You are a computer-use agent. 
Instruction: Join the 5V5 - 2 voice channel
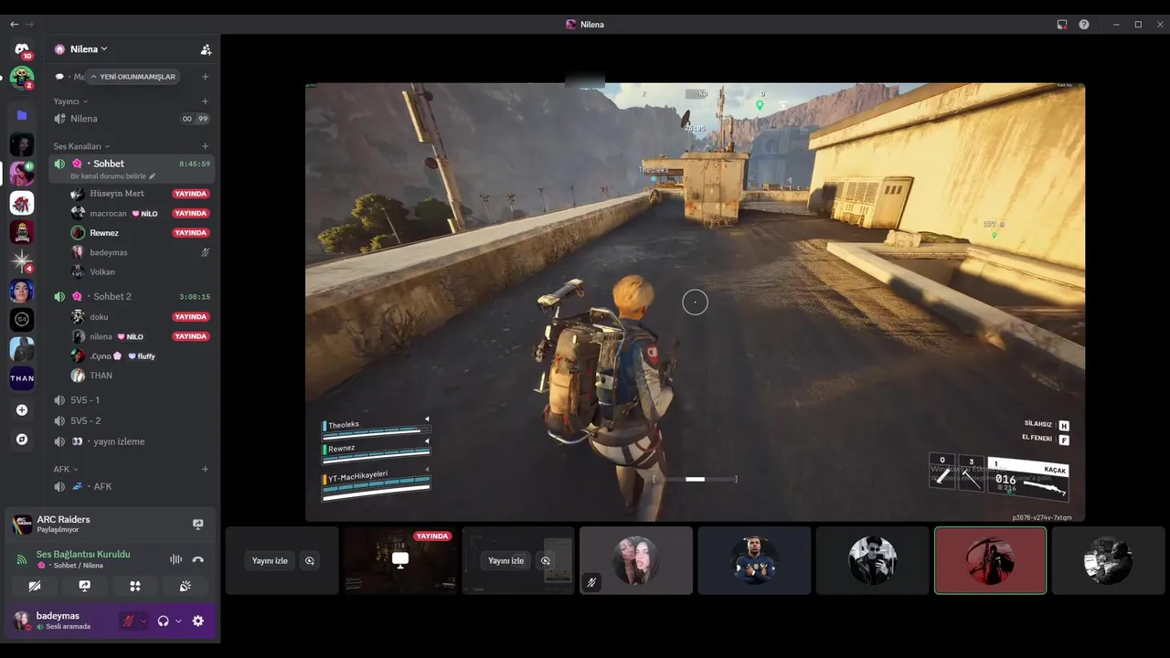click(132, 420)
